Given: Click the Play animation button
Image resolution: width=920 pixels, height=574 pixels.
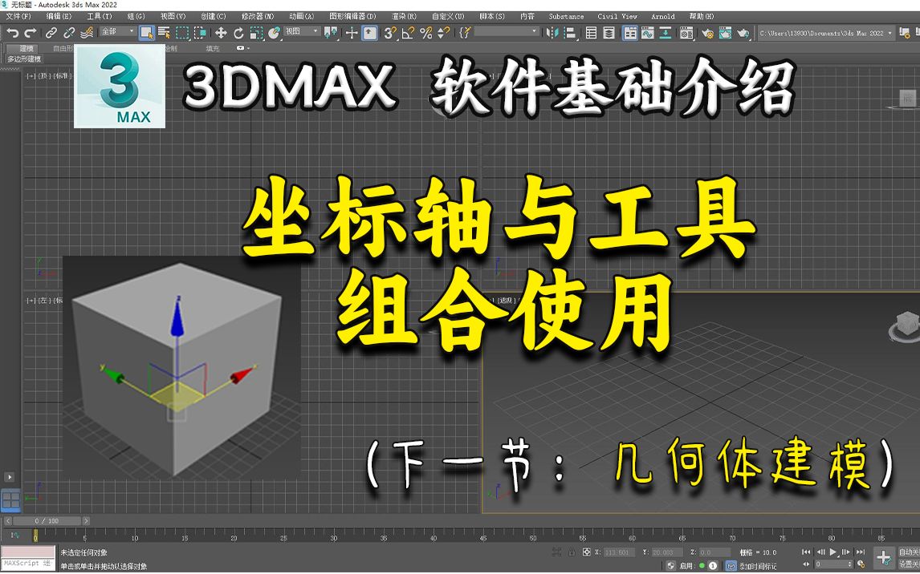Looking at the screenshot, I should coord(832,552).
